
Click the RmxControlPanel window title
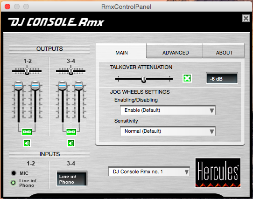click(126, 7)
